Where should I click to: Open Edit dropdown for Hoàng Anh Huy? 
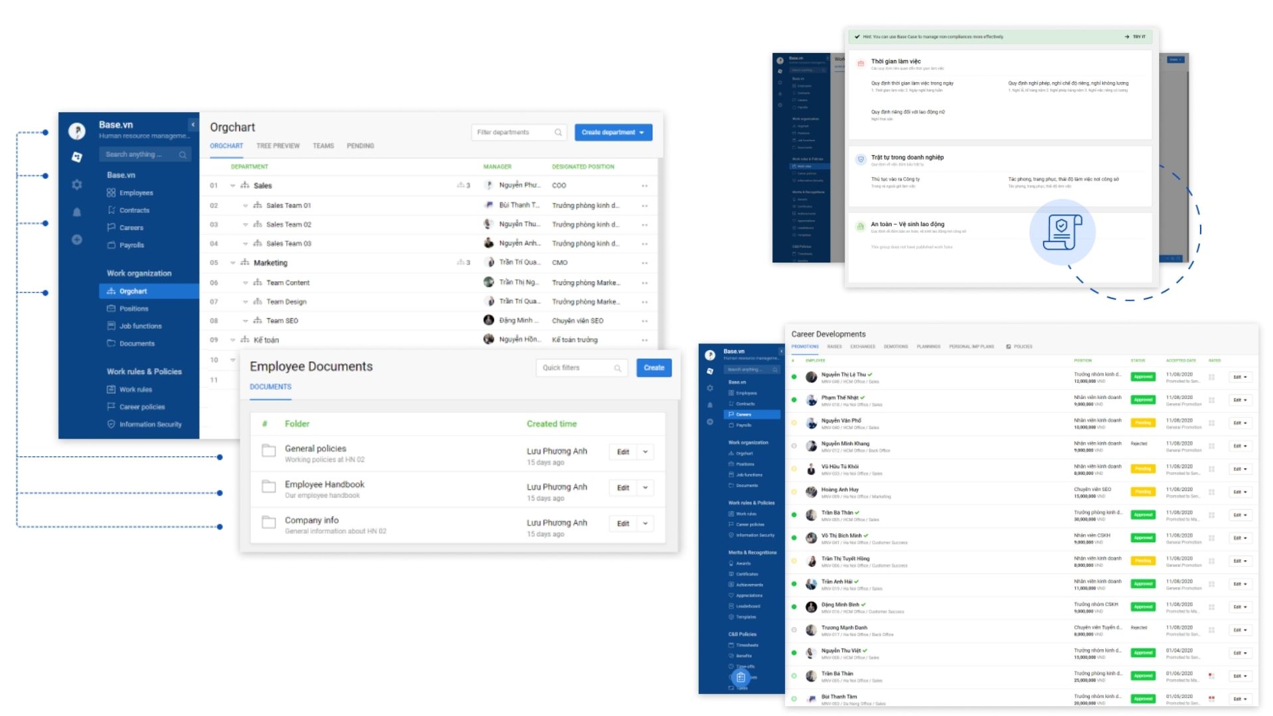[1240, 492]
